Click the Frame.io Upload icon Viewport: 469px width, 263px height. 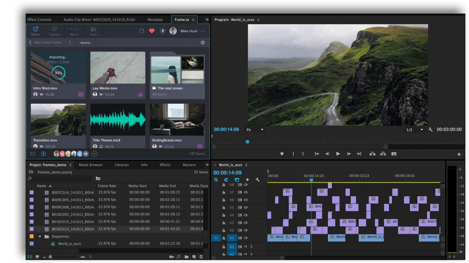tap(54, 29)
